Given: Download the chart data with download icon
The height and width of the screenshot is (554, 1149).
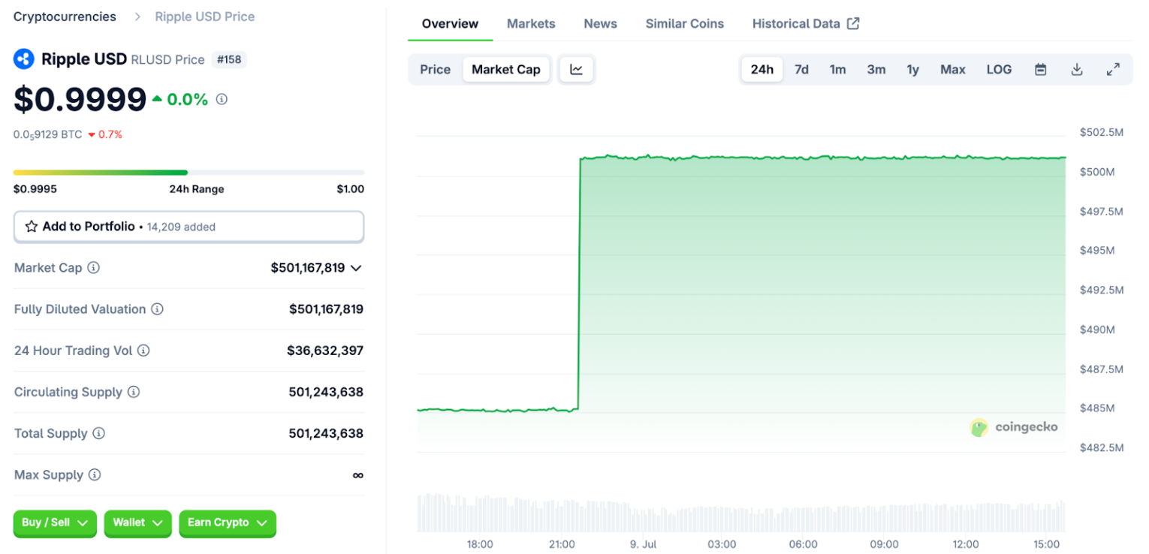Looking at the screenshot, I should (1077, 70).
